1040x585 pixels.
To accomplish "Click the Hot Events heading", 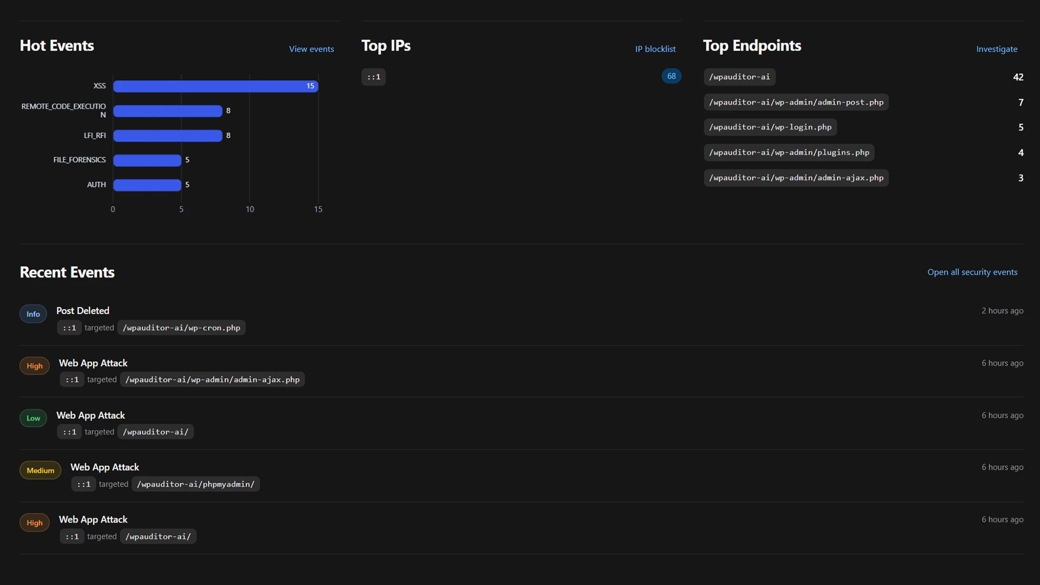I will coord(57,45).
